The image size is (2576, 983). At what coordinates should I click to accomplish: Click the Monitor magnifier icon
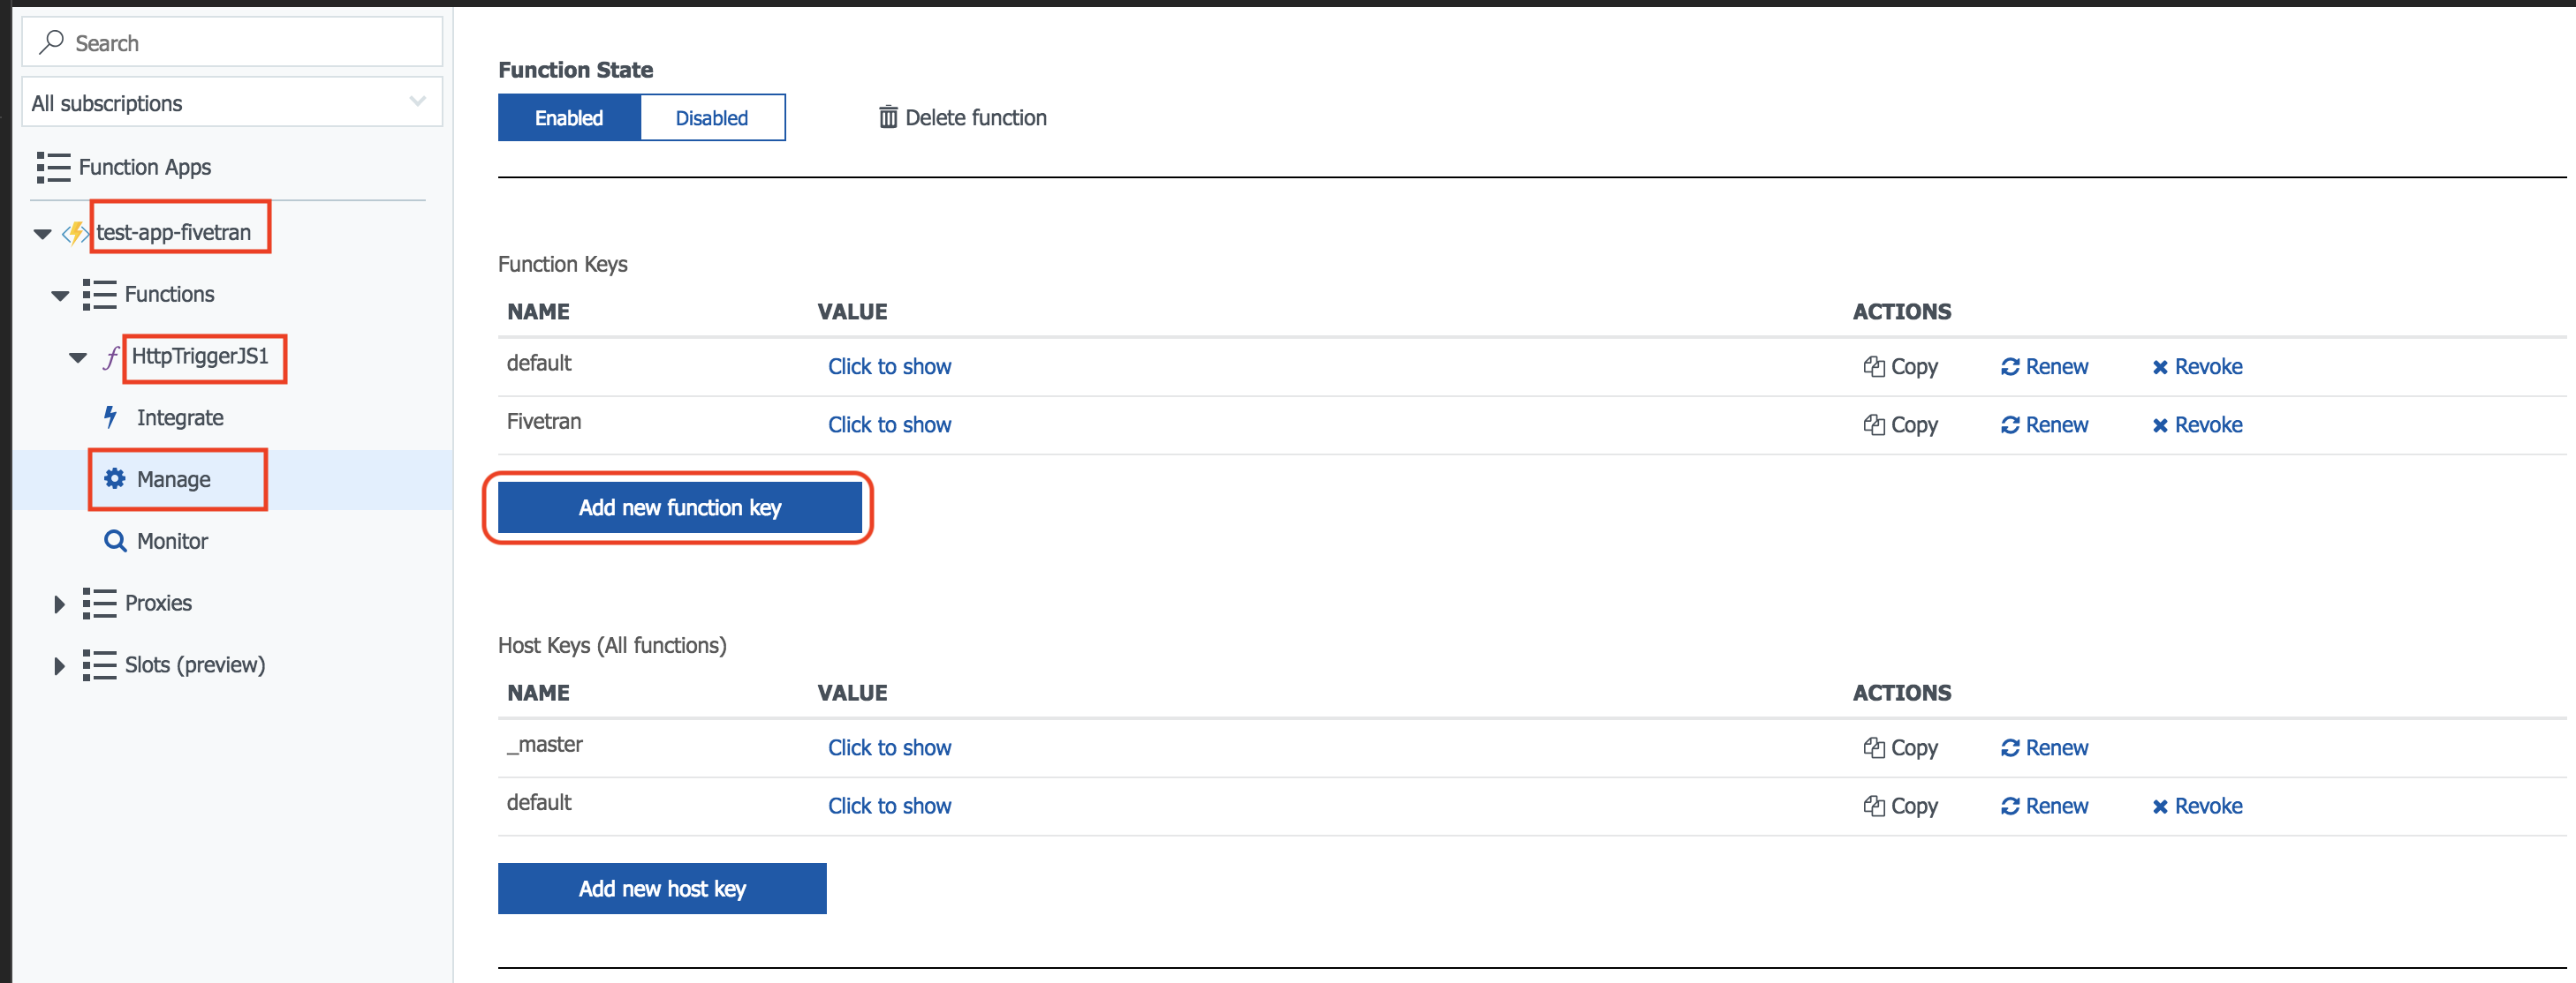click(x=115, y=540)
